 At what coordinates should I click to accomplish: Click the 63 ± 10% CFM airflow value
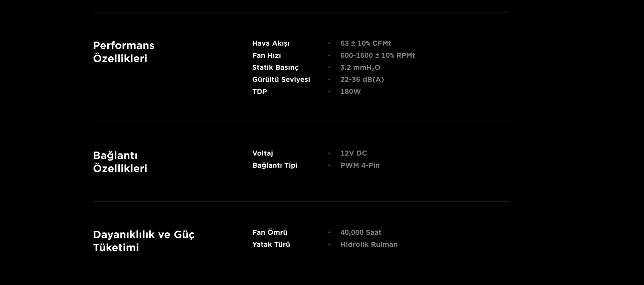[366, 43]
